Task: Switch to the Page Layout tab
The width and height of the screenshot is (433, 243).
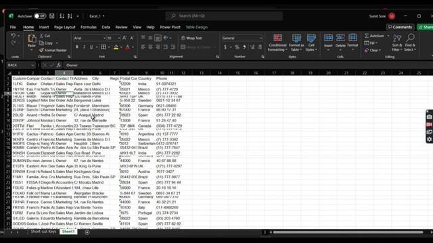Action: (65, 27)
